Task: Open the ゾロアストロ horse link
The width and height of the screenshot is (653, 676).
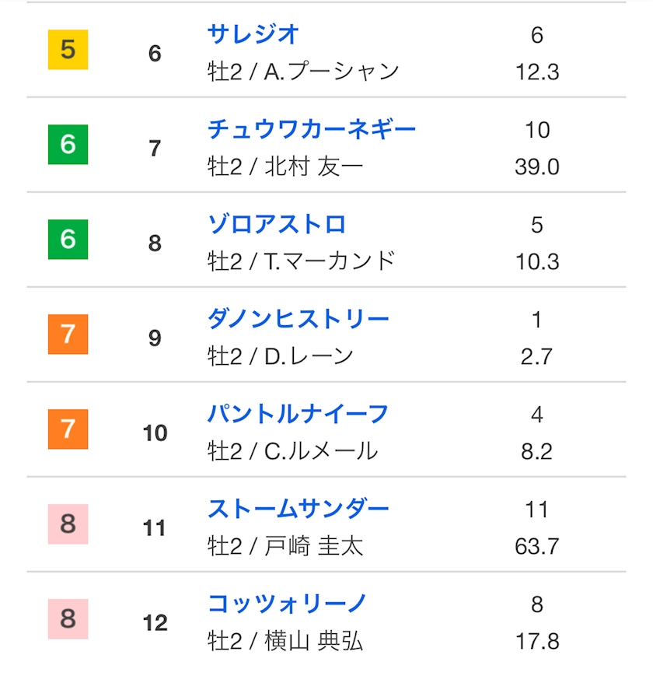Action: (277, 224)
